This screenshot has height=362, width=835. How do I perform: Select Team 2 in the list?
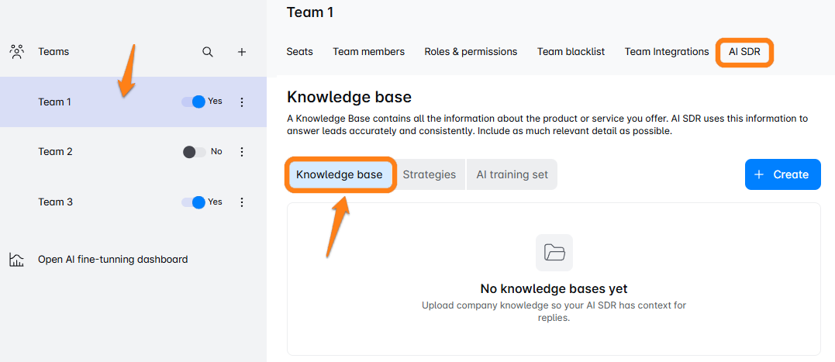[x=133, y=152]
